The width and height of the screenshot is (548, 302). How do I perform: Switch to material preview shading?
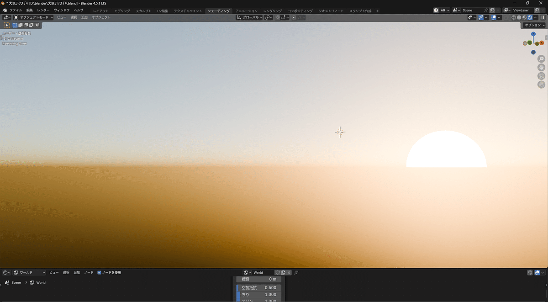(x=524, y=17)
